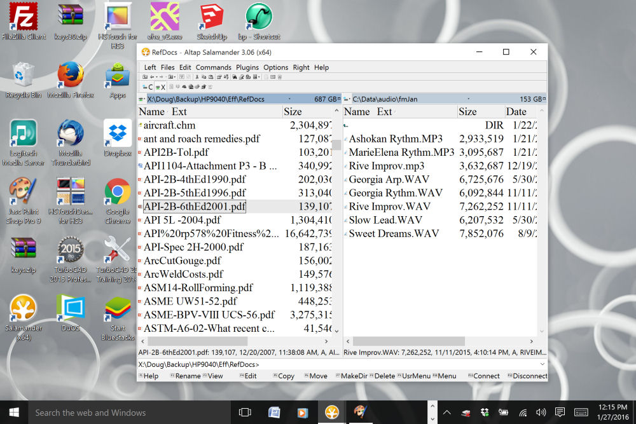Sort left panel by Size column header
Viewport: 636px width, 424px height.
tap(293, 112)
